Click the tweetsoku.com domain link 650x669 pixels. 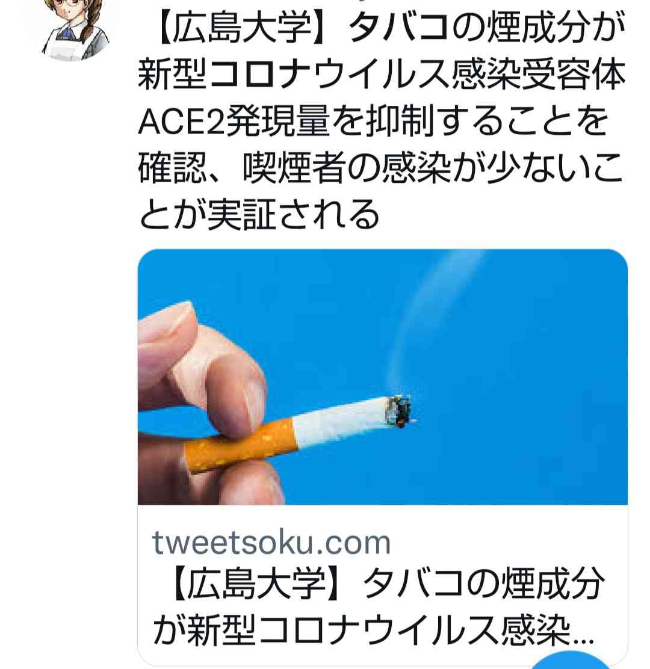click(271, 543)
